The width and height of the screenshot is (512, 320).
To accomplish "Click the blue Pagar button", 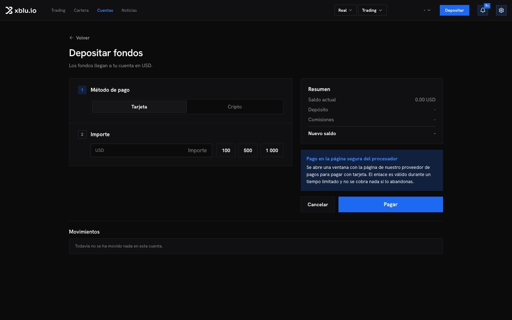I will point(391,204).
